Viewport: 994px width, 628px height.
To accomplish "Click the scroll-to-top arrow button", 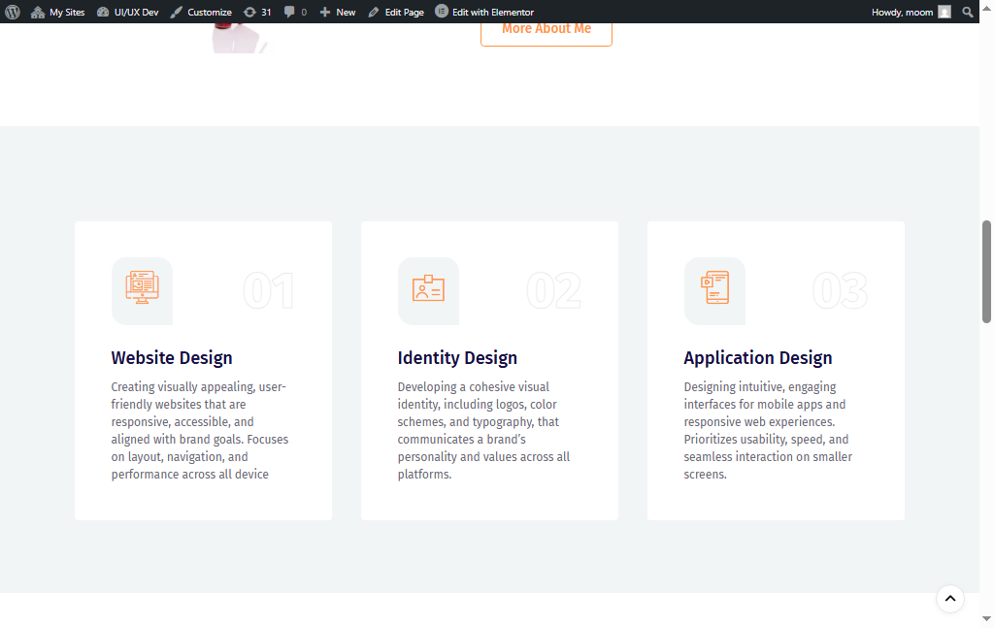I will 950,599.
